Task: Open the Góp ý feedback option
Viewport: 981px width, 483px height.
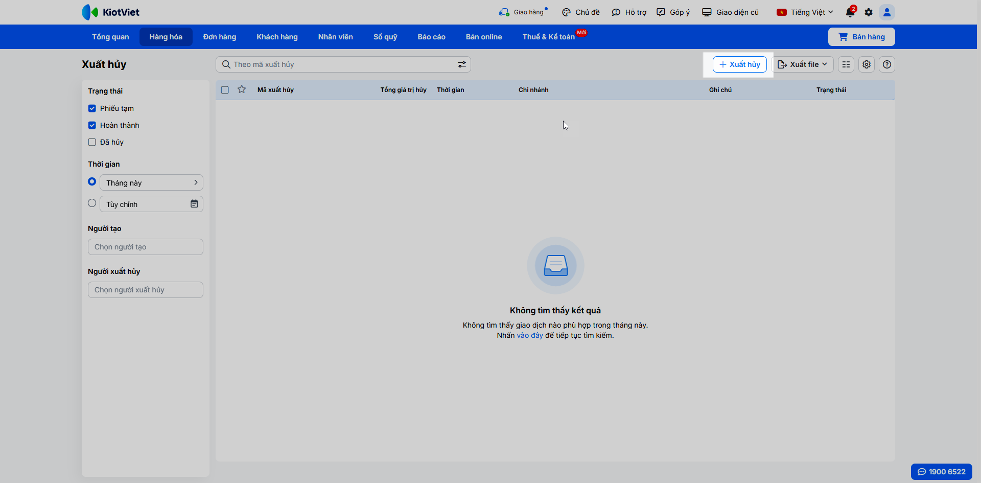Action: [673, 12]
